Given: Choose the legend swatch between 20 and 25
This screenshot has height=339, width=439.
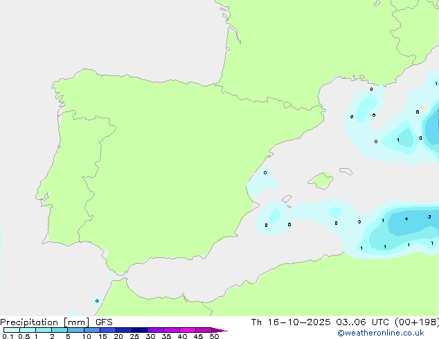Looking at the screenshot, I should coord(124,330).
